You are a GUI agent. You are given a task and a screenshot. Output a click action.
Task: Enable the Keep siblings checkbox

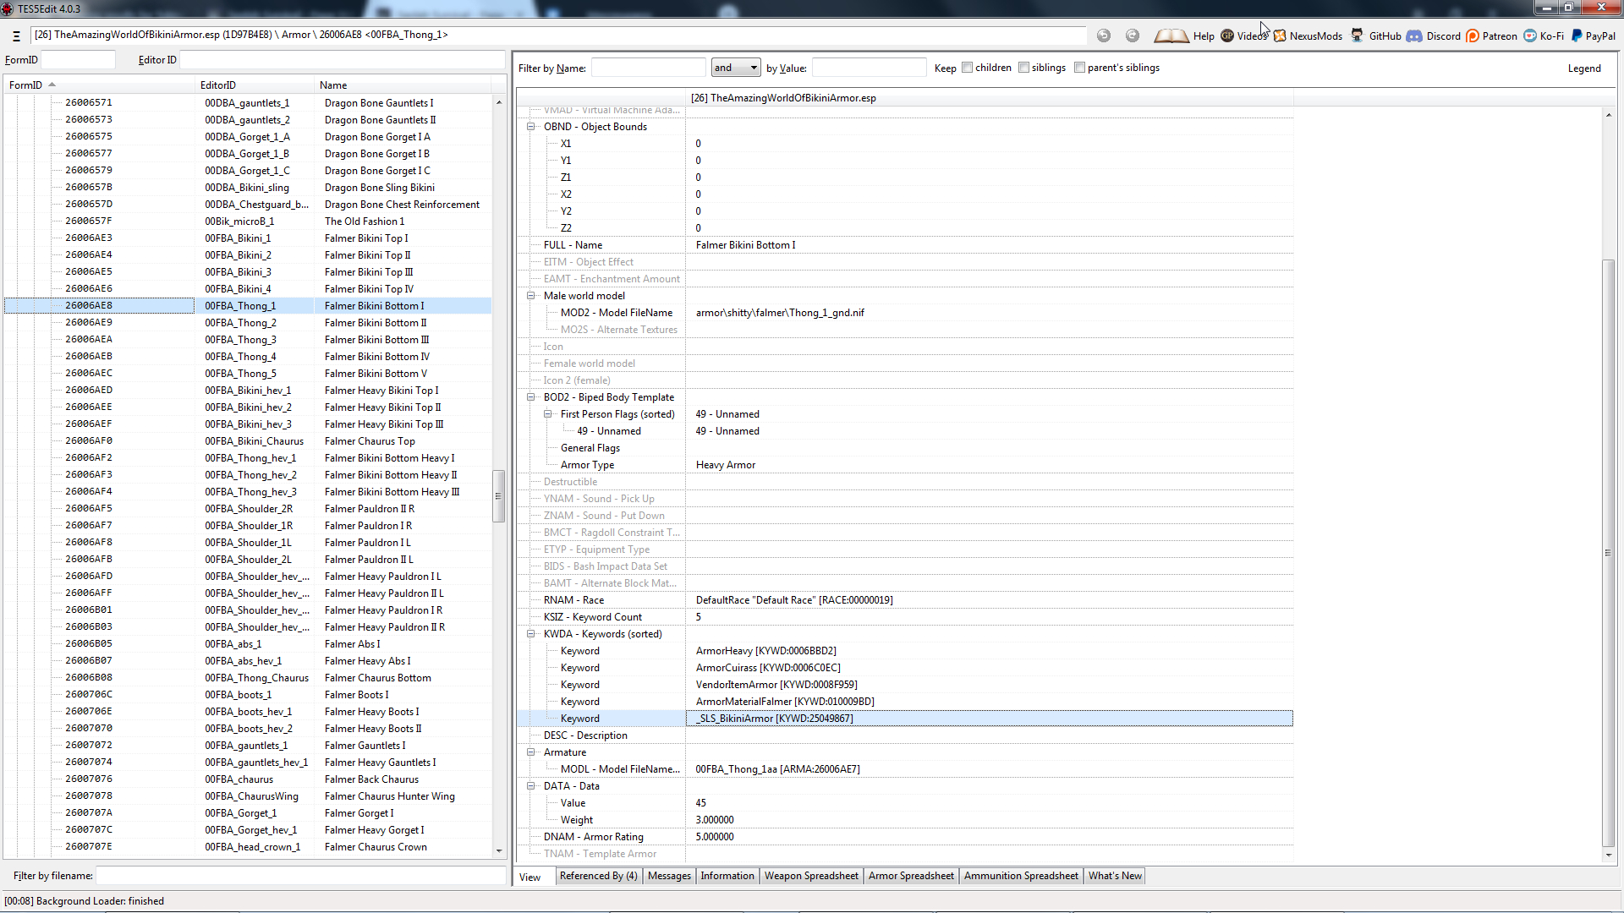coord(1024,68)
